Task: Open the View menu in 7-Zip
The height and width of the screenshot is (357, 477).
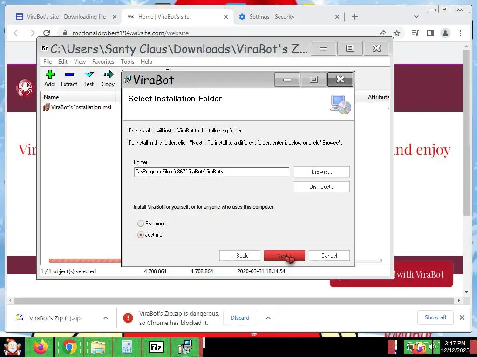Action: 80,62
